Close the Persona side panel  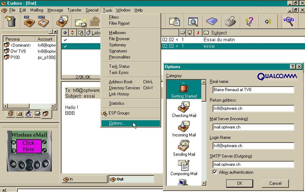(x=56, y=32)
